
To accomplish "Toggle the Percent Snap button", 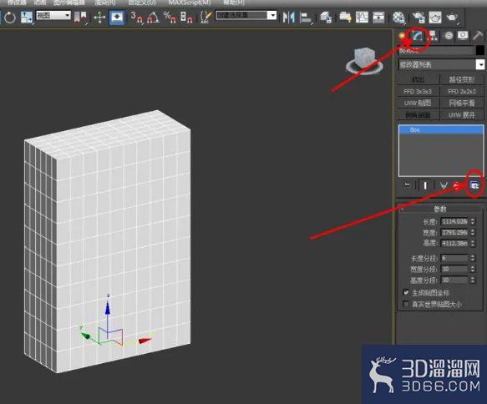I will click(170, 17).
